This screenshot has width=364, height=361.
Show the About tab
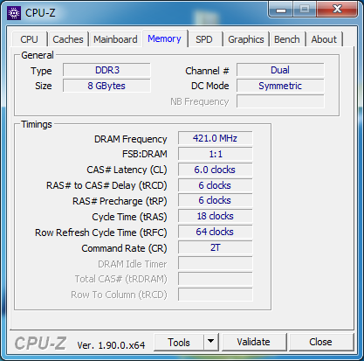(324, 39)
